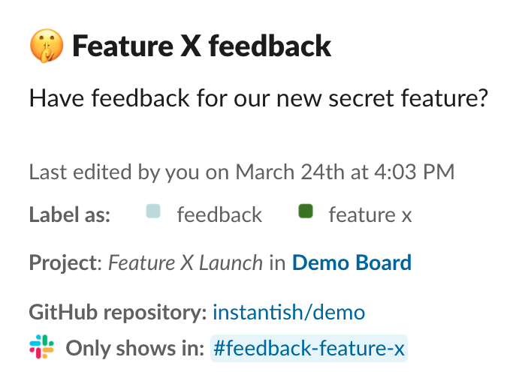Click the word feedback in the title
Viewport: 522px width, 381px height.
[x=270, y=46]
